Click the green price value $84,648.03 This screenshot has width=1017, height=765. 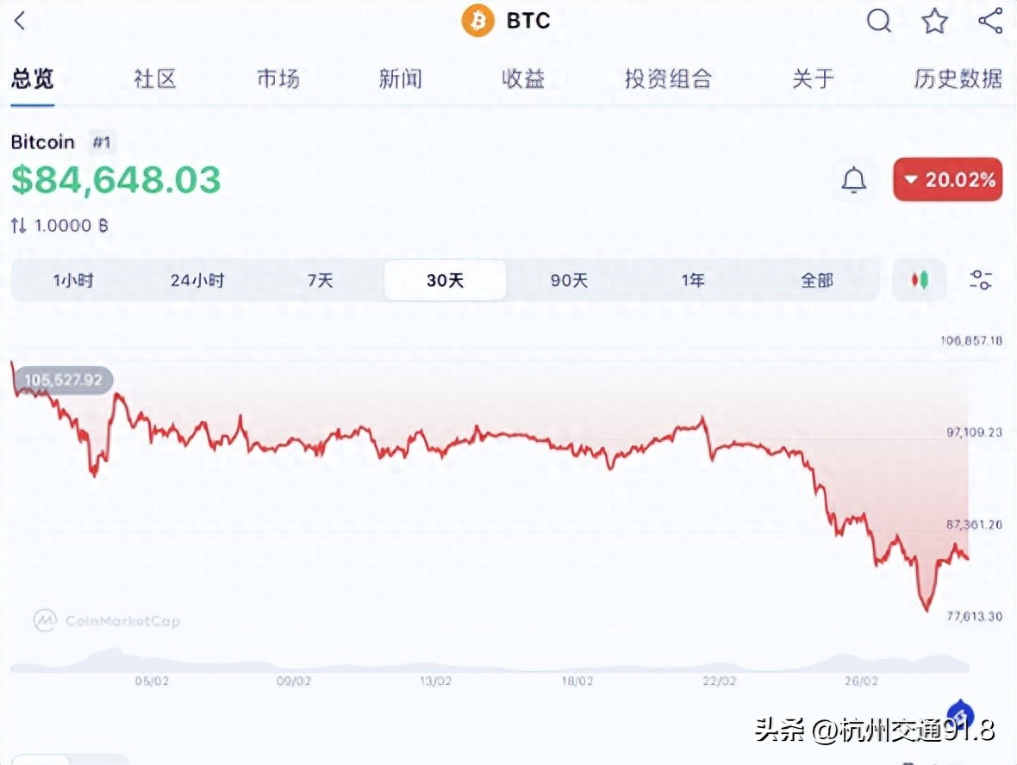point(115,180)
